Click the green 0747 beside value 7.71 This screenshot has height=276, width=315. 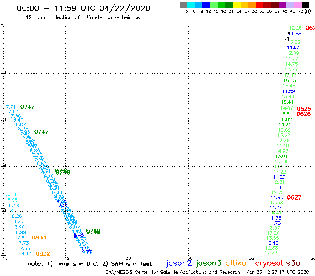[27, 107]
